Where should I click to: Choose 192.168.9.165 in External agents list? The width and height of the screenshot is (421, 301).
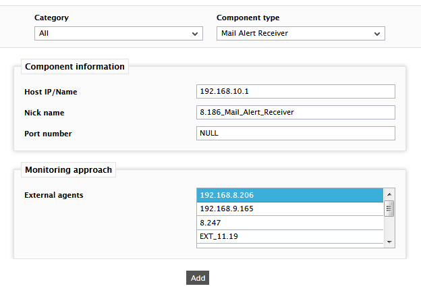[290, 209]
